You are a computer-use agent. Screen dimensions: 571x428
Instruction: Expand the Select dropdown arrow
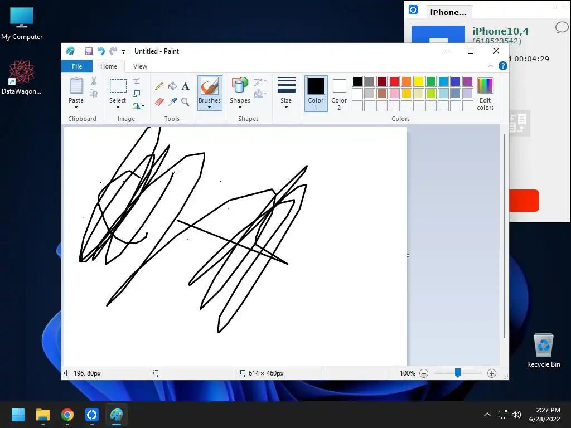point(118,108)
